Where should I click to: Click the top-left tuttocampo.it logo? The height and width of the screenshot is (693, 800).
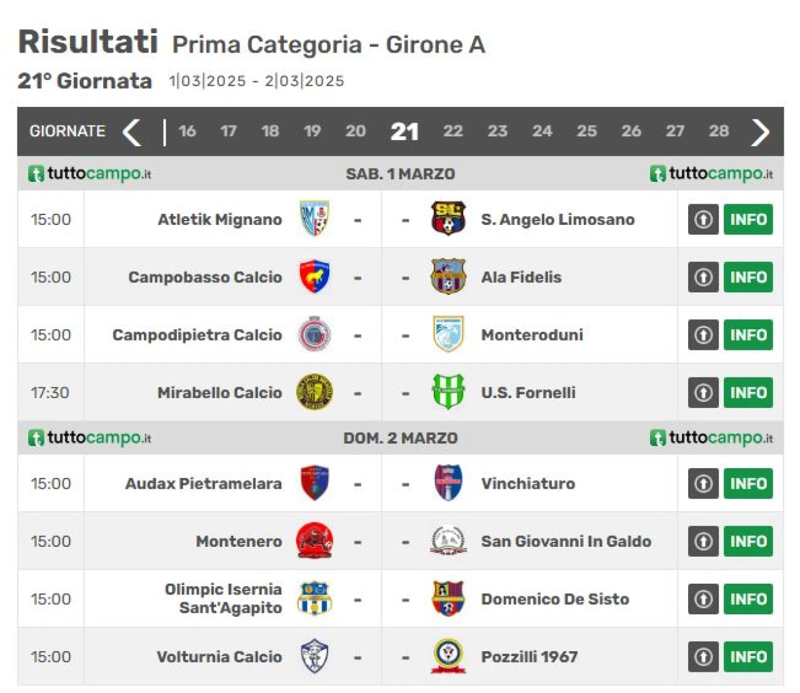point(89,174)
